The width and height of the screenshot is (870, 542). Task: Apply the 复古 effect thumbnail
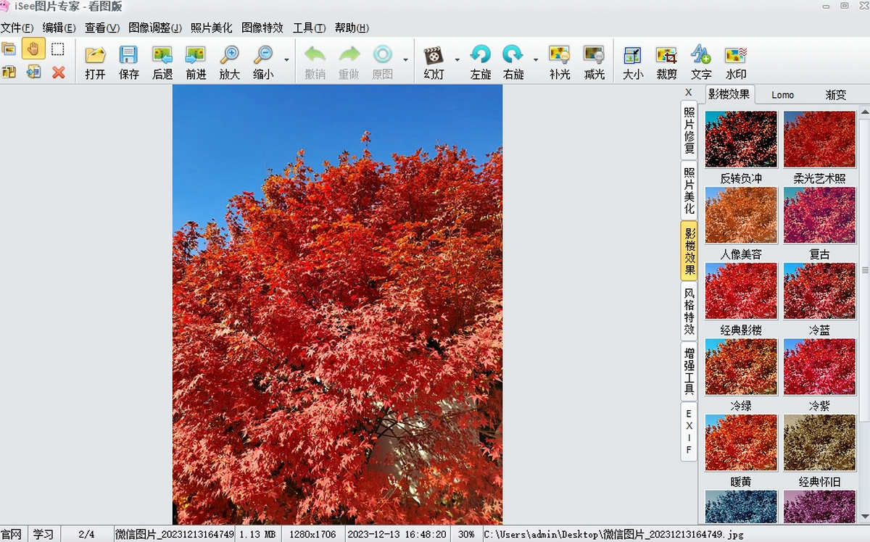click(x=820, y=215)
